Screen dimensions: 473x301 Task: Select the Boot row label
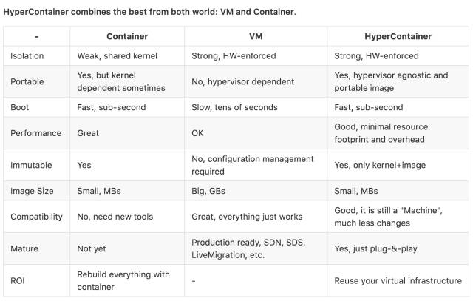(x=20, y=107)
